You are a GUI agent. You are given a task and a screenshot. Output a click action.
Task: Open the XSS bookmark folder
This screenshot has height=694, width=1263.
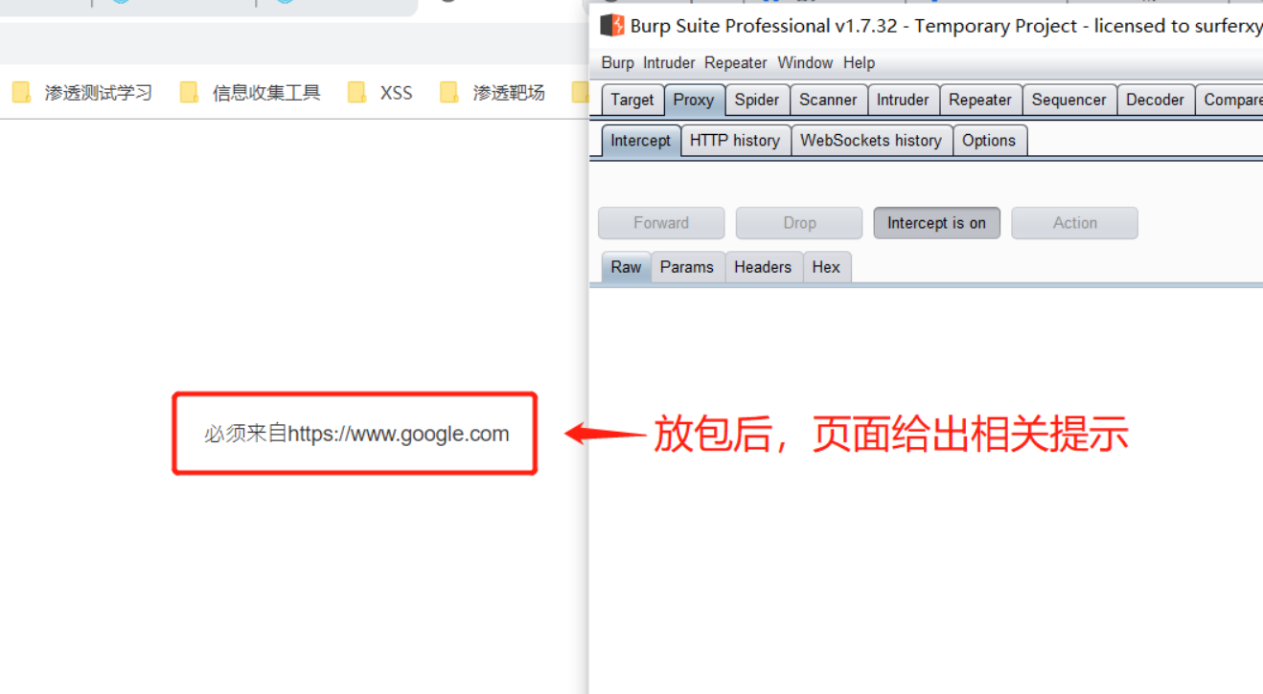pyautogui.click(x=380, y=93)
